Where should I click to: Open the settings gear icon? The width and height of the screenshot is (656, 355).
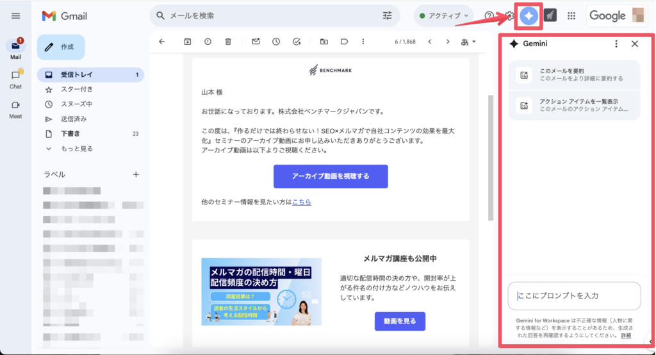[509, 16]
